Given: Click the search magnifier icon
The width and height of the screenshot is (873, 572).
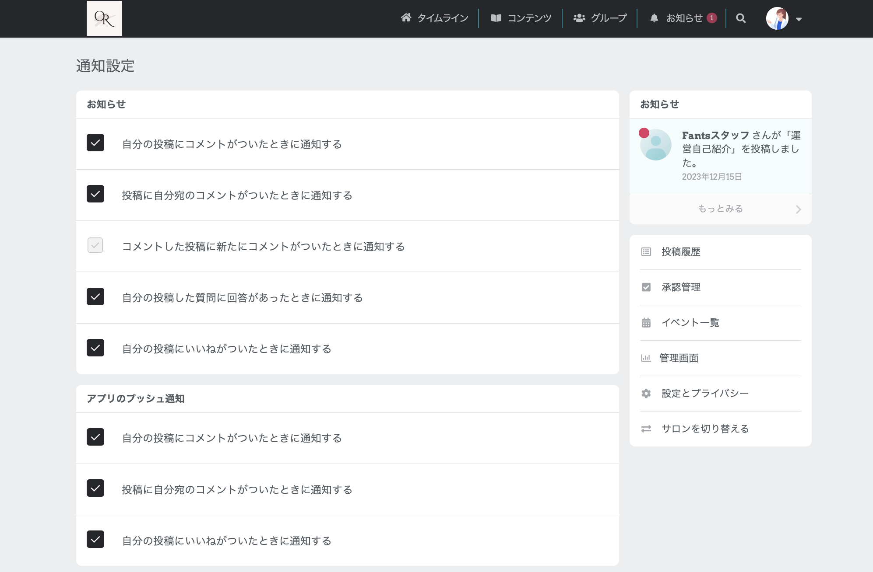Looking at the screenshot, I should (x=741, y=18).
